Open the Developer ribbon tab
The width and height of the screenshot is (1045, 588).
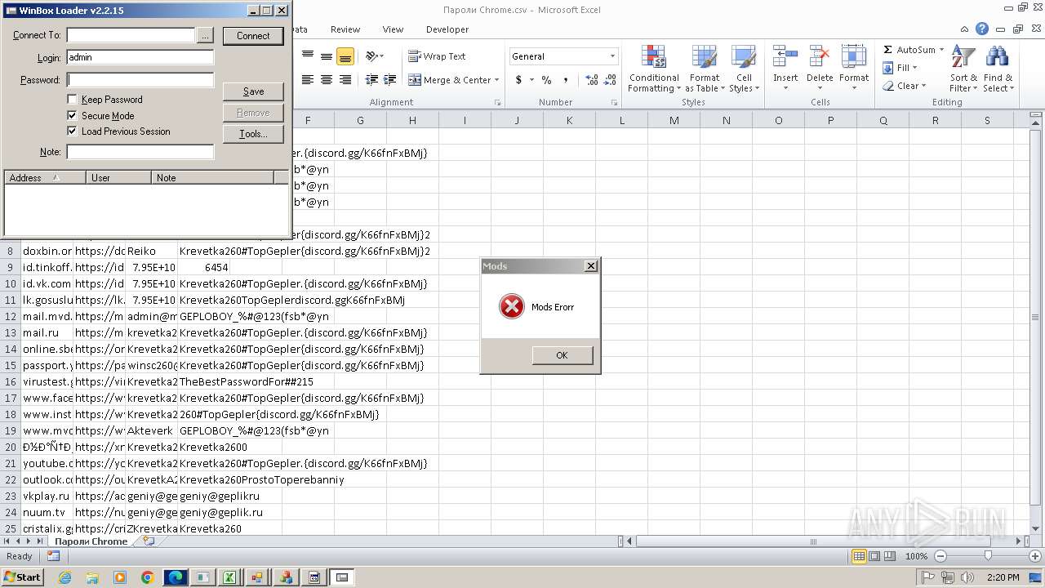coord(447,29)
